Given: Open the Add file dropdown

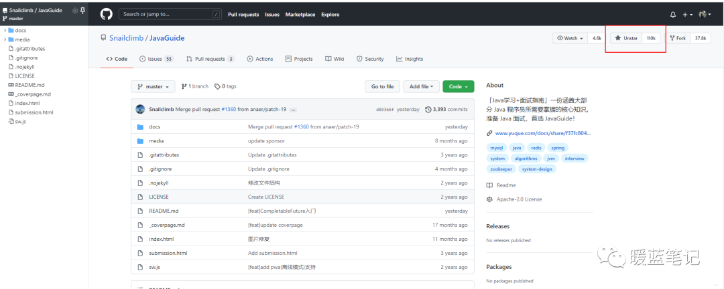Looking at the screenshot, I should coord(422,86).
